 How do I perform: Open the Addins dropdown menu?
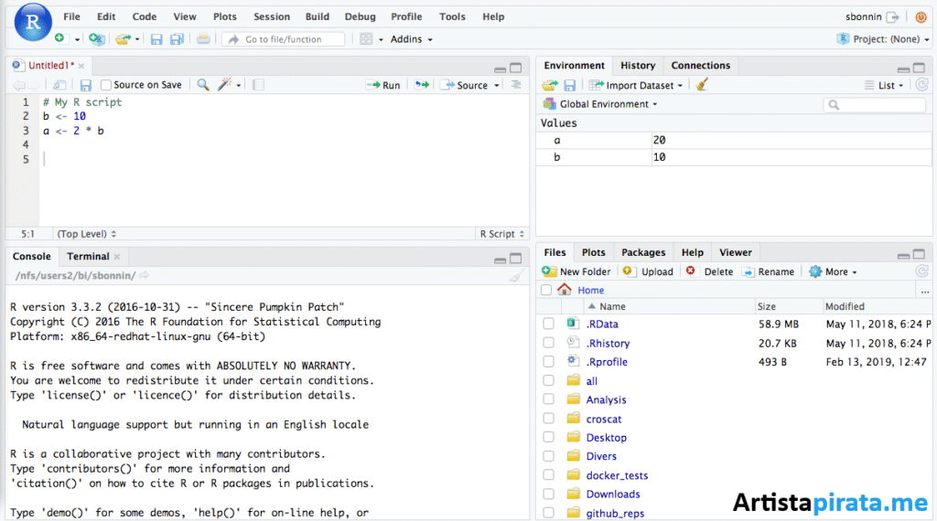411,39
